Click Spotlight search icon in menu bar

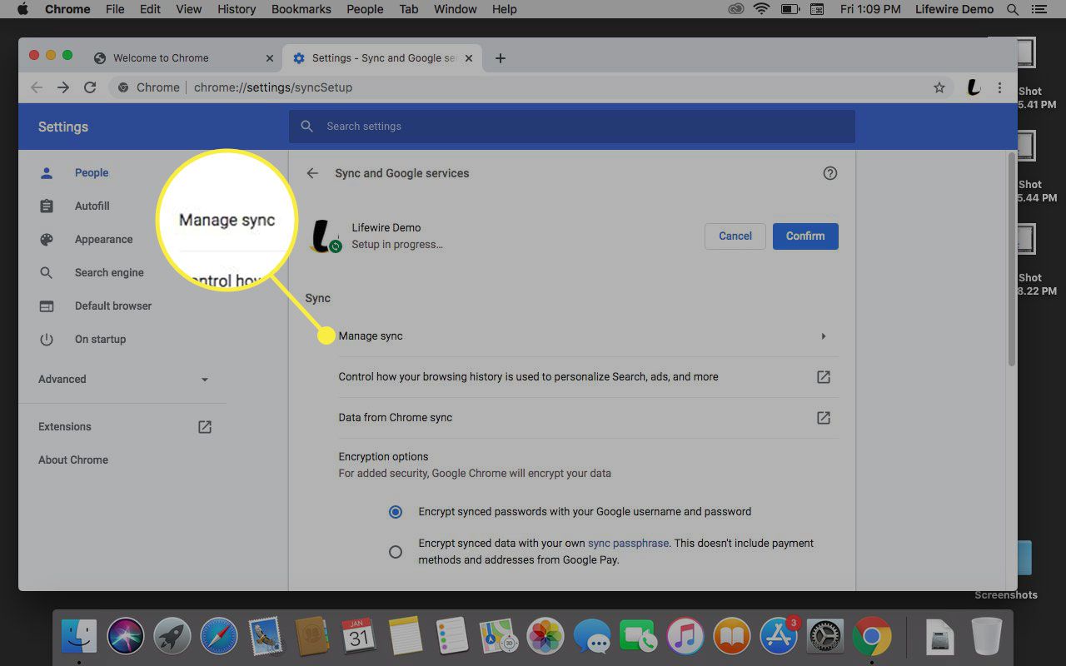tap(1013, 9)
